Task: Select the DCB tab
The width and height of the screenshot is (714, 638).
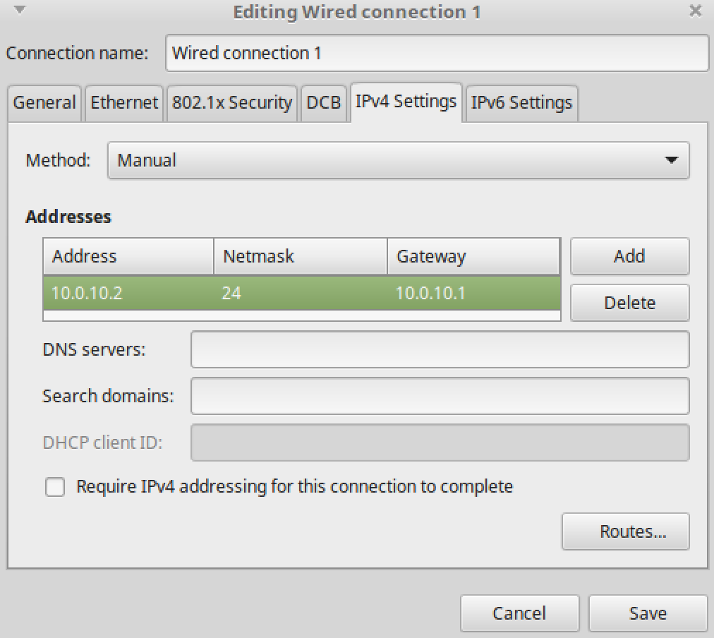Action: 324,103
